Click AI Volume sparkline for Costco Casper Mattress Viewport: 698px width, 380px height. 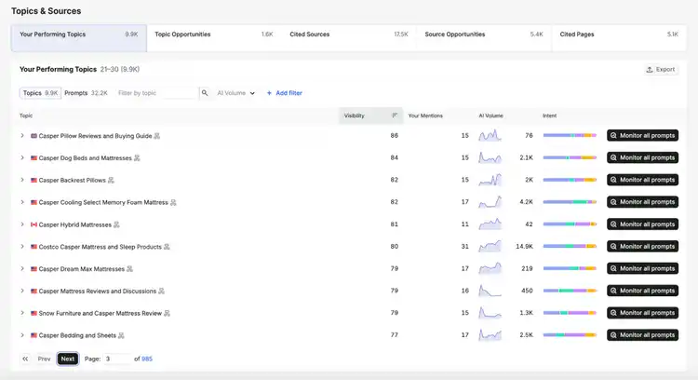click(x=490, y=247)
